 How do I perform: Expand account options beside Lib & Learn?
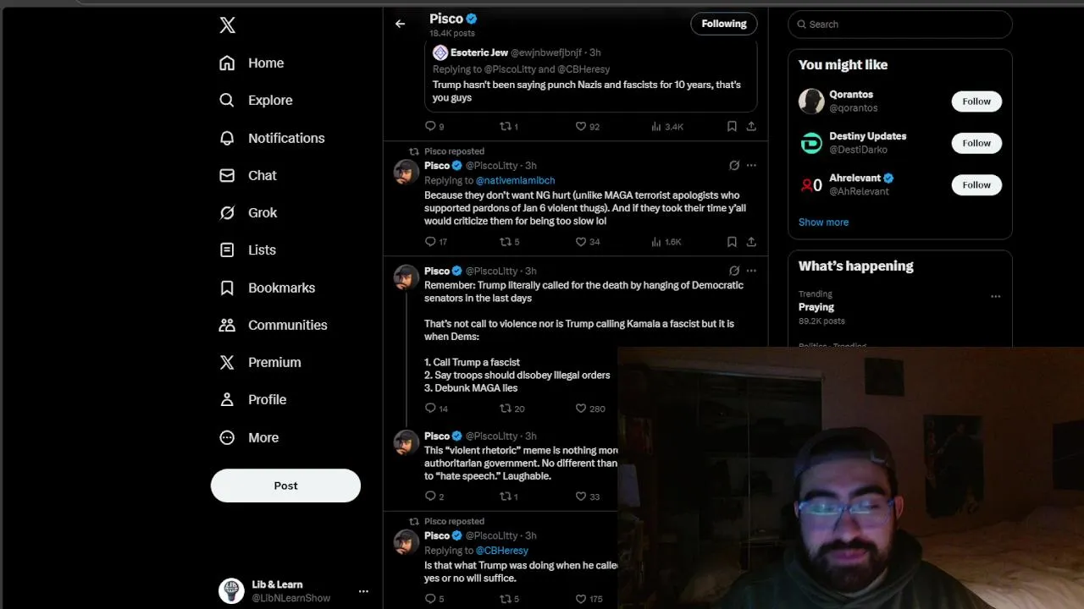tap(363, 591)
